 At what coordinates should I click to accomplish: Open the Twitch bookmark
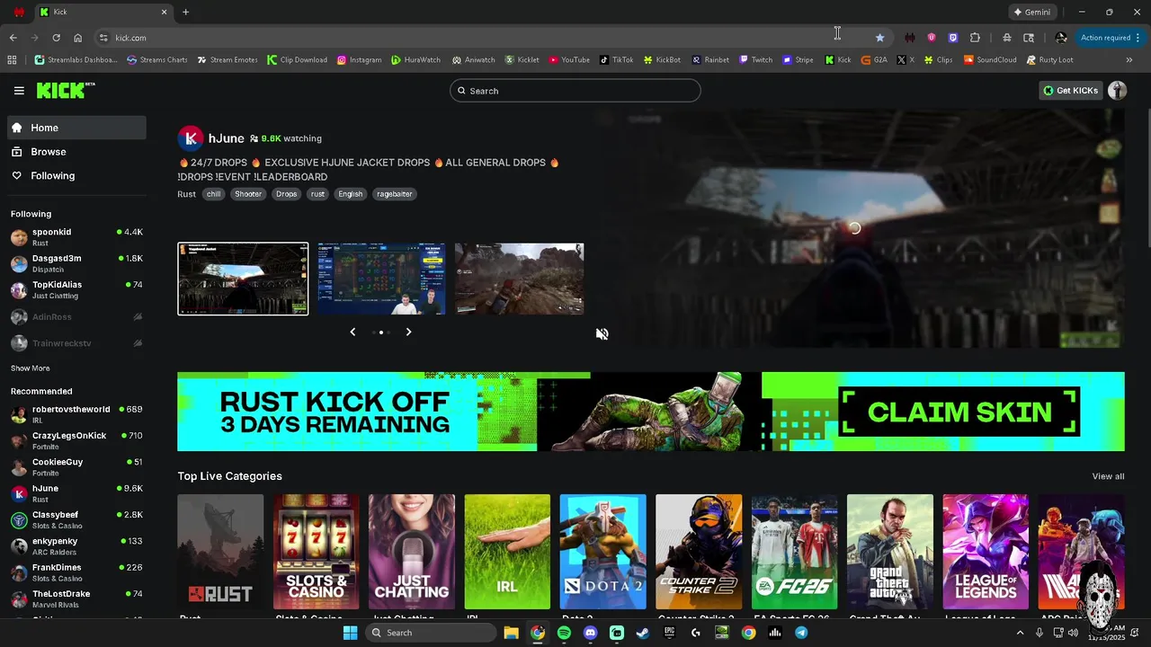pos(756,60)
